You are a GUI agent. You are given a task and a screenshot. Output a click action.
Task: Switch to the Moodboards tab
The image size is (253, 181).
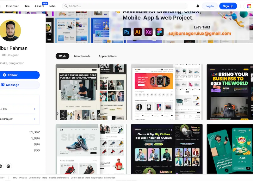tap(82, 56)
